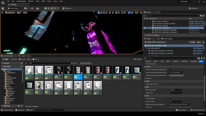Toggle Net Load on Client checkbox
This screenshot has width=206, height=116.
coord(170,64)
